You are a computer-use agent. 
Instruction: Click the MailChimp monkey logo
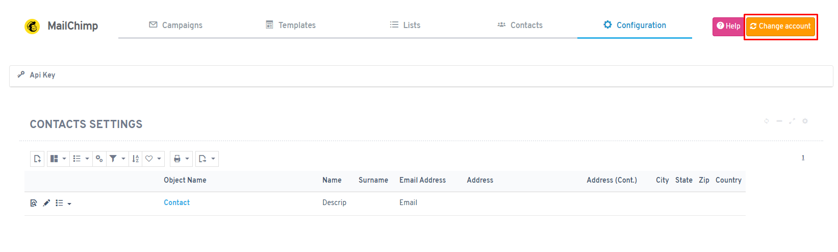click(x=32, y=26)
